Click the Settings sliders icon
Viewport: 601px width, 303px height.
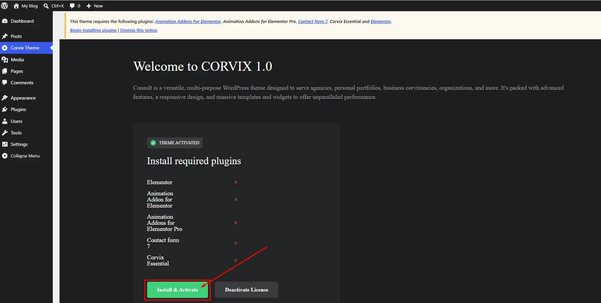5,144
